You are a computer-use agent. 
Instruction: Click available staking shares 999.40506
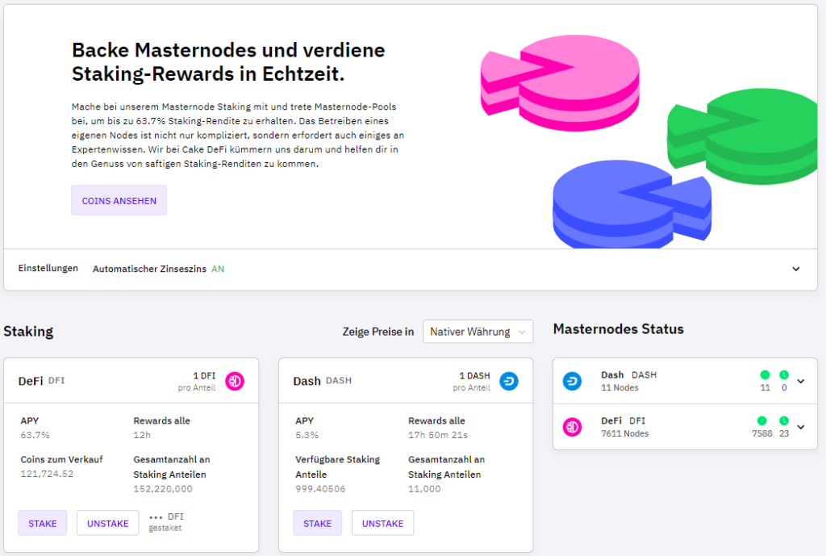click(x=320, y=489)
